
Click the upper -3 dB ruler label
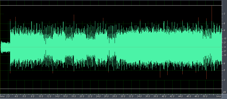224,14
